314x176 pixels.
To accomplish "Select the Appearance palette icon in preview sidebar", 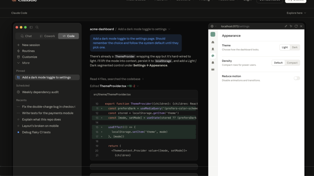I will pyautogui.click(x=213, y=56).
